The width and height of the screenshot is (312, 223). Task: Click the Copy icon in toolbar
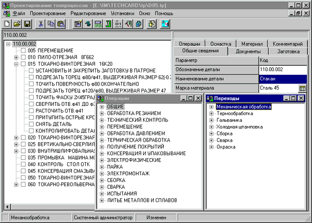51,23
